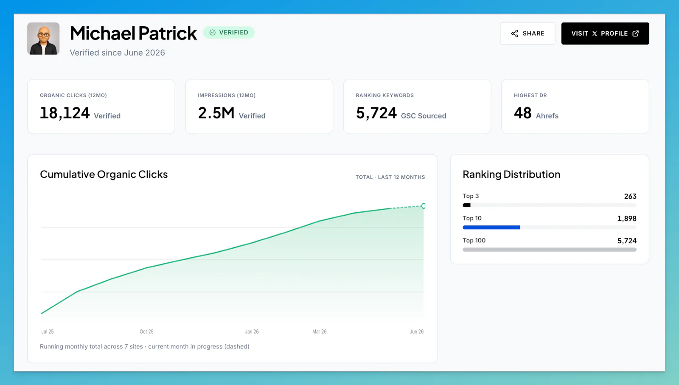Click the 1,898 value for Top 10
The height and width of the screenshot is (385, 679).
click(x=627, y=219)
